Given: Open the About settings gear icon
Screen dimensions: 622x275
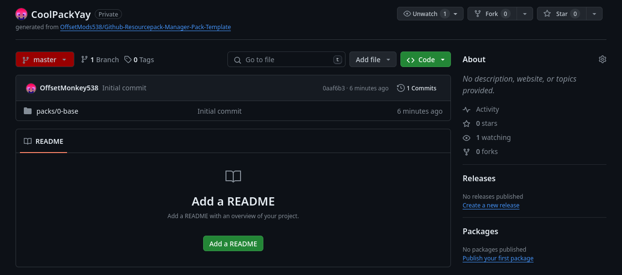Looking at the screenshot, I should coord(603,59).
